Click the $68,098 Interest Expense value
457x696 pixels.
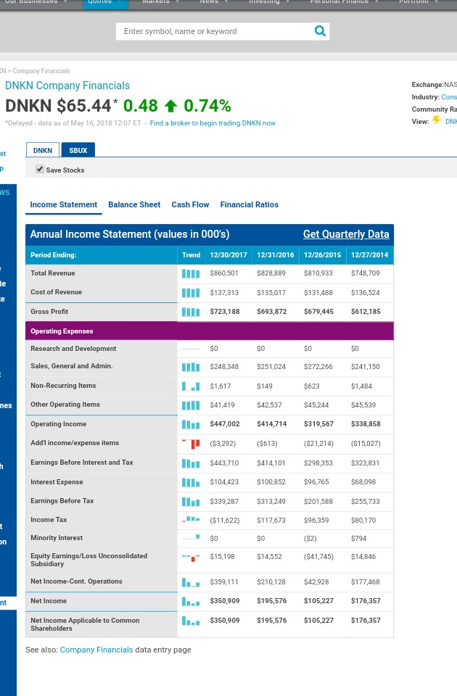click(363, 482)
